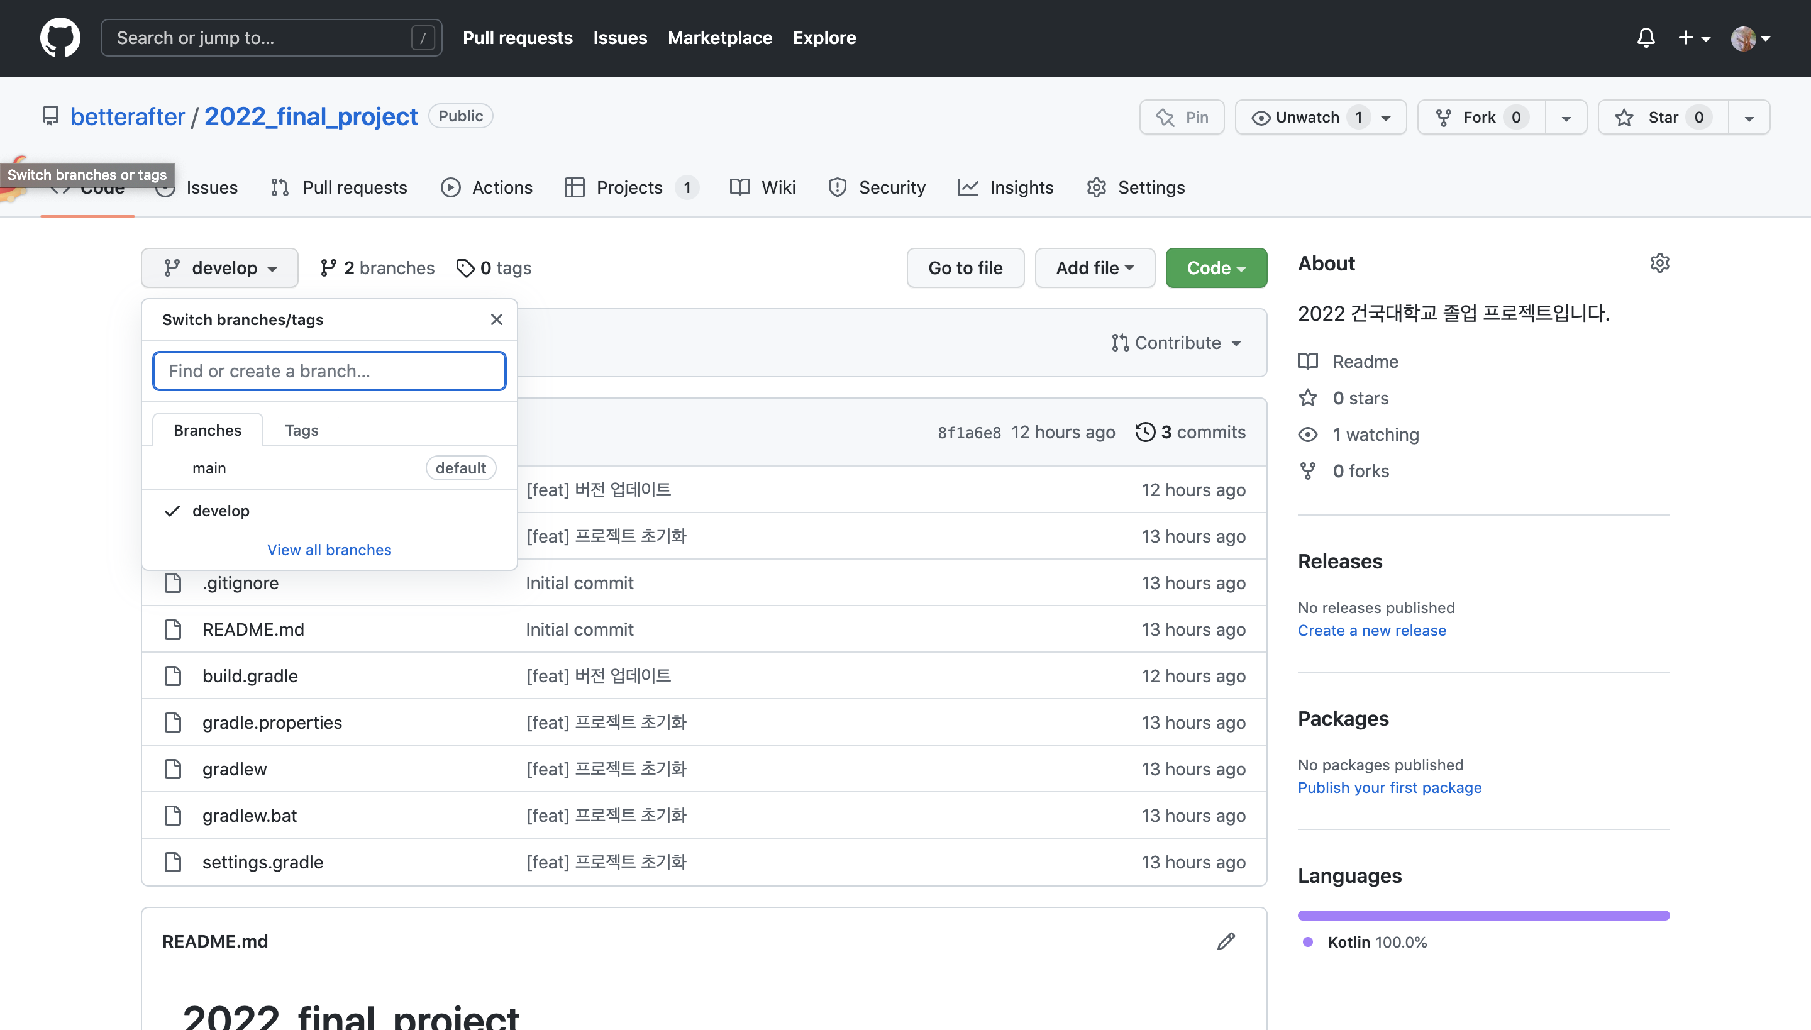Pin this repository

[1182, 117]
